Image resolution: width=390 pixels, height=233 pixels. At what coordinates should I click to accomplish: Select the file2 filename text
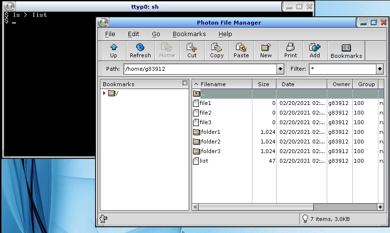tap(206, 113)
